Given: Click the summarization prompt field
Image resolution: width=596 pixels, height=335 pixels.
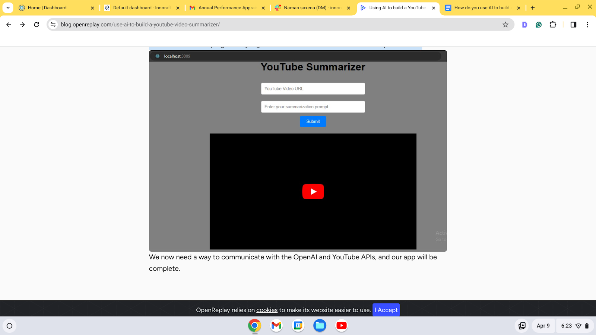Looking at the screenshot, I should click(313, 107).
